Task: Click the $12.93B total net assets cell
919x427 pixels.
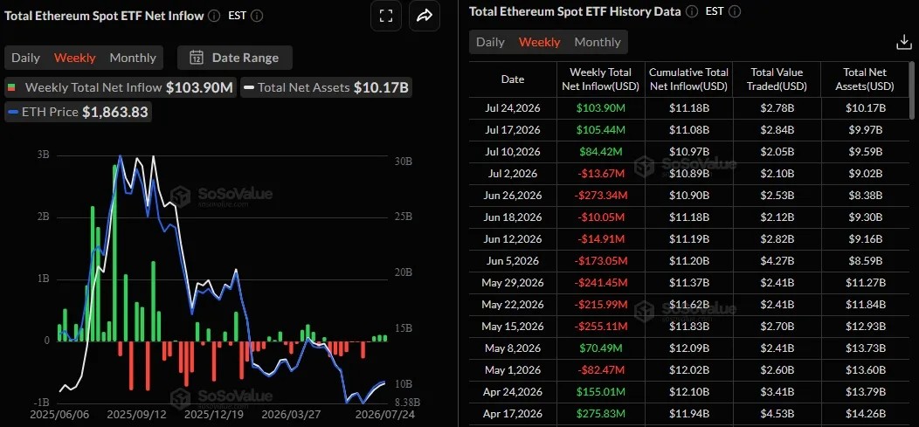Action: coord(865,327)
